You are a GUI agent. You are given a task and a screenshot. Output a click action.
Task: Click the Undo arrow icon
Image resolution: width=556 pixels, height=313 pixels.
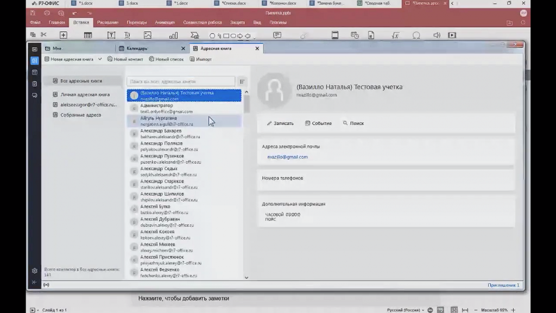pos(74,13)
